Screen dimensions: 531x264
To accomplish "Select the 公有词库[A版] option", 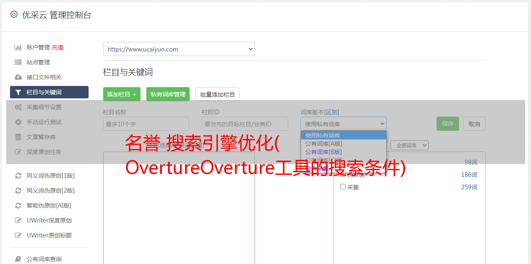I will tap(343, 144).
